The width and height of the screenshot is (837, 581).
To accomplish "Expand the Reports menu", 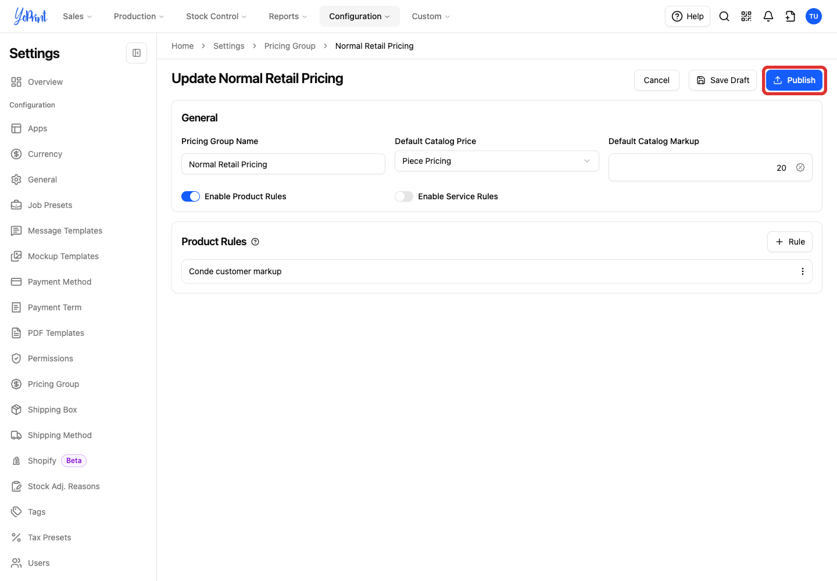I will point(288,16).
